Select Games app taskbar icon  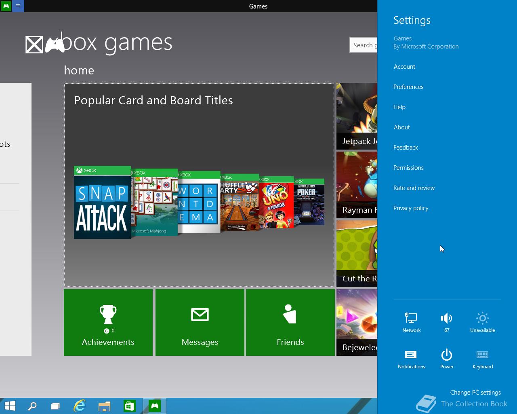pyautogui.click(x=155, y=406)
